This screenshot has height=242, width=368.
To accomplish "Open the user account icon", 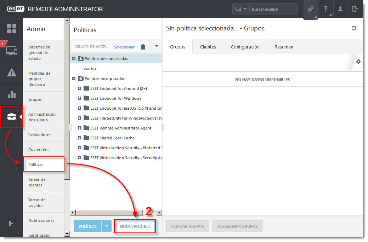I will point(340,9).
